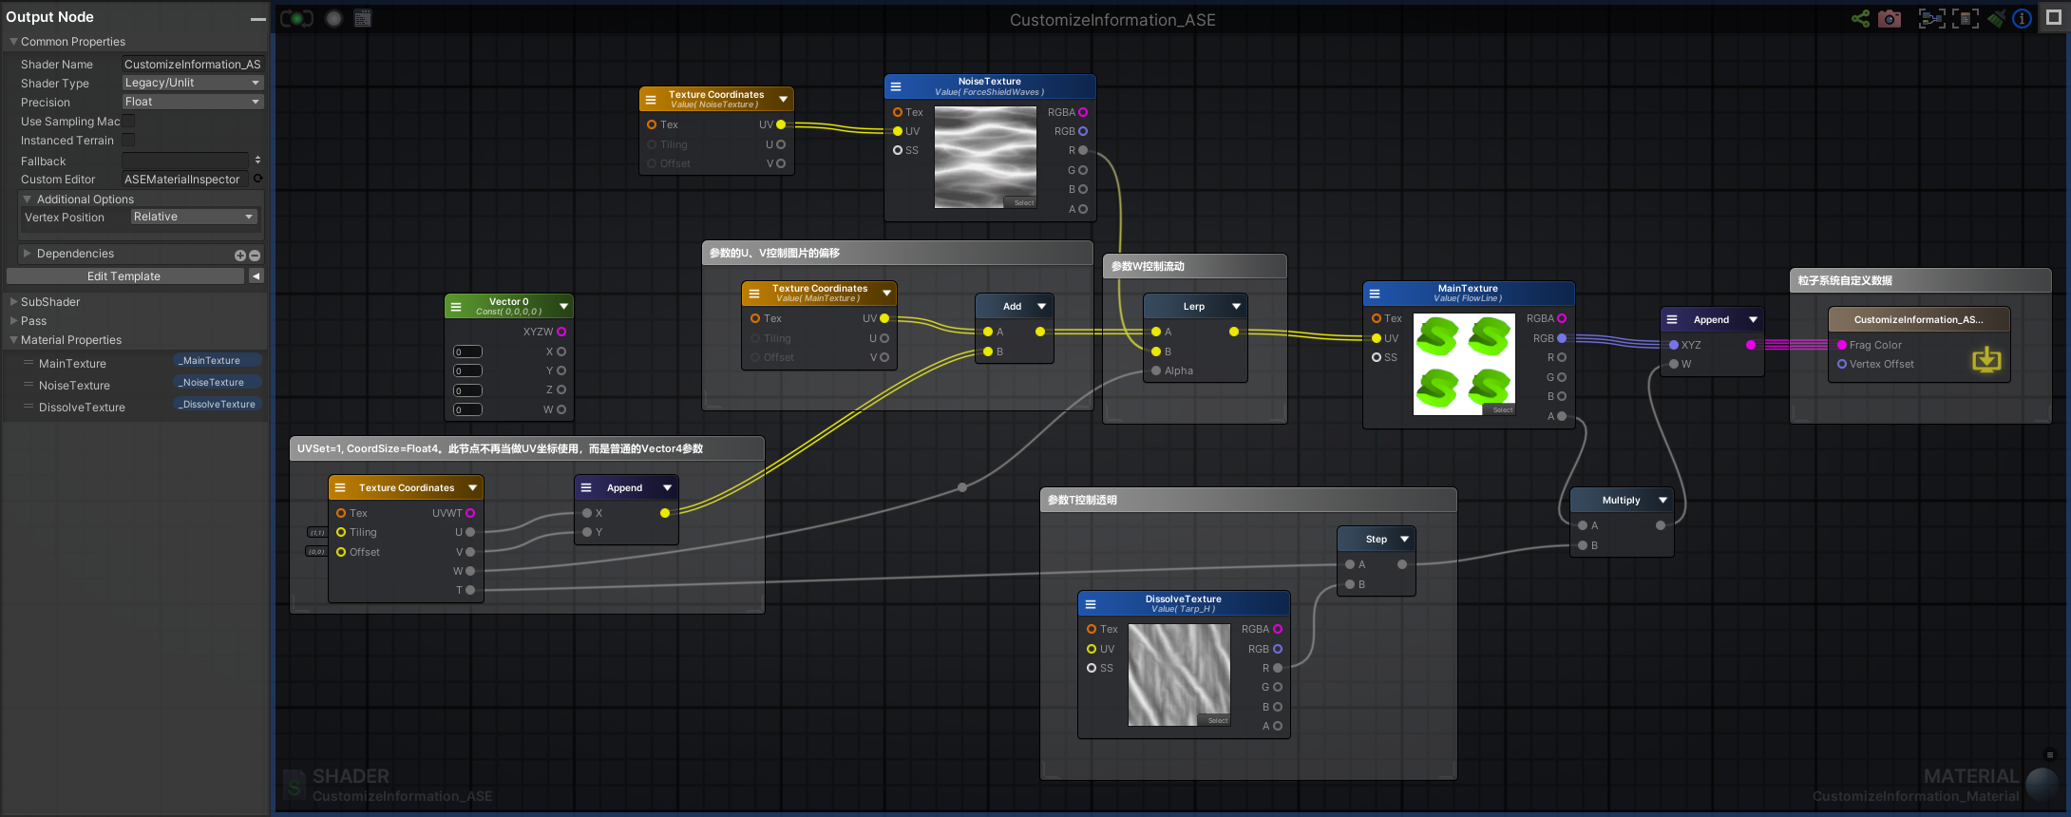Open the Precision dropdown

click(x=192, y=102)
